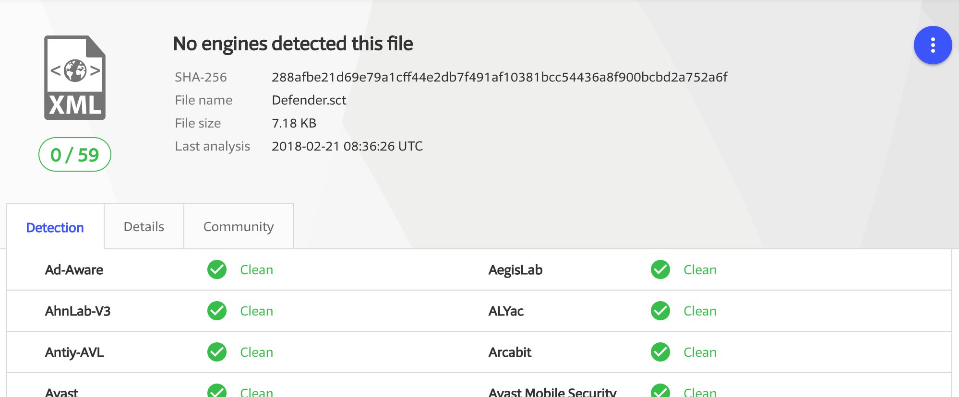Click the AhnLab-V3 green checkmark icon
This screenshot has width=959, height=397.
tap(217, 311)
